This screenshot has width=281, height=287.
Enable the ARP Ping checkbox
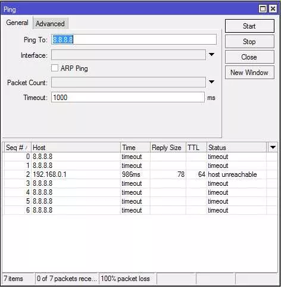55,68
